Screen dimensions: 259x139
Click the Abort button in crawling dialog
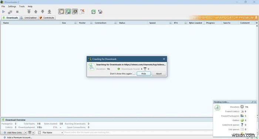[x=159, y=74]
